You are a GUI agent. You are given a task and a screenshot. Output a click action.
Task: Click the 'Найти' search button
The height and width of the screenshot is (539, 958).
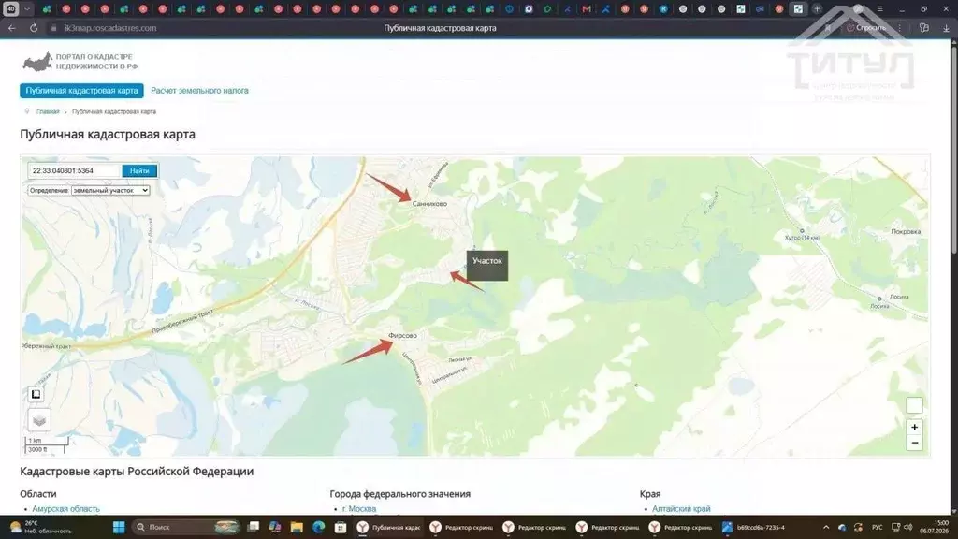[139, 171]
